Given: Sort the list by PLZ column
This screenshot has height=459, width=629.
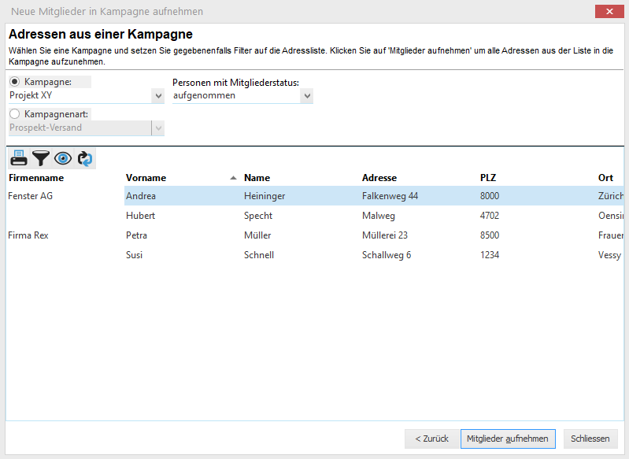Looking at the screenshot, I should click(488, 178).
